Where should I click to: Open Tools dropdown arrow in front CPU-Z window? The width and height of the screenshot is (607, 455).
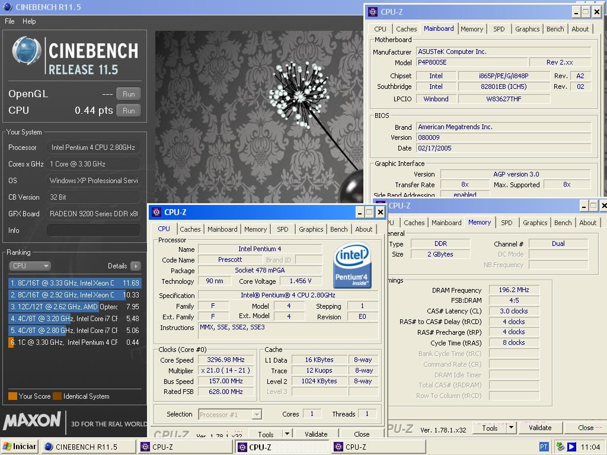pyautogui.click(x=287, y=434)
